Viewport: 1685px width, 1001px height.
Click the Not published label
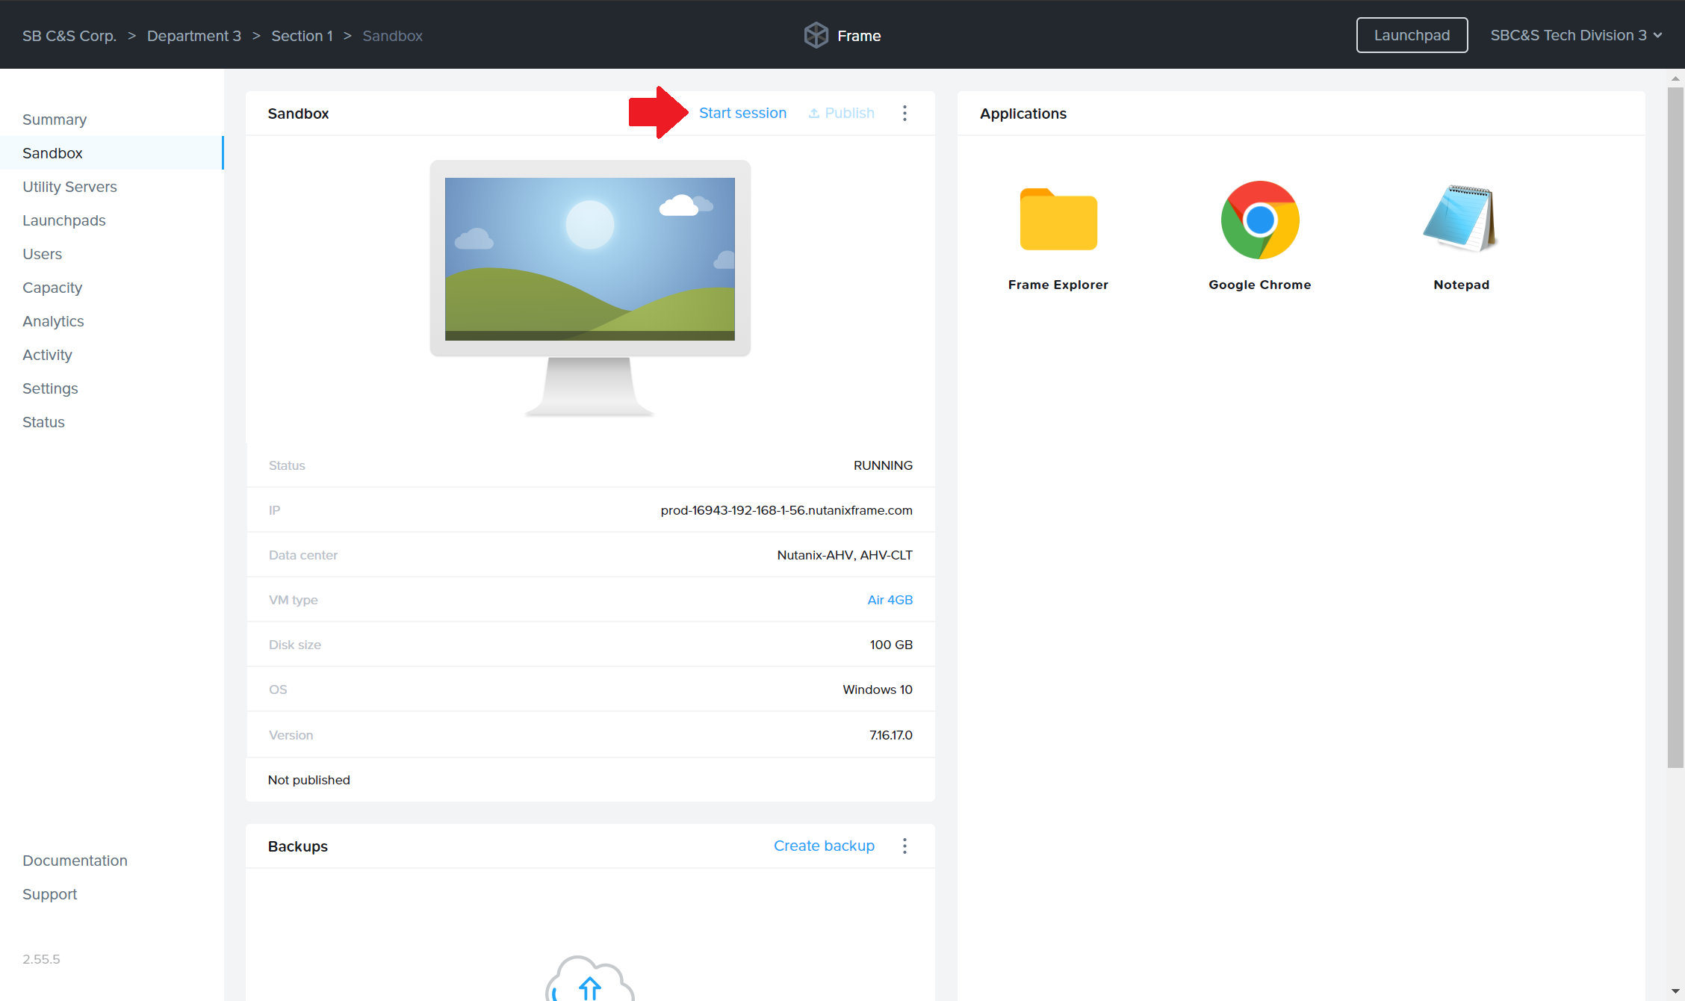tap(309, 780)
